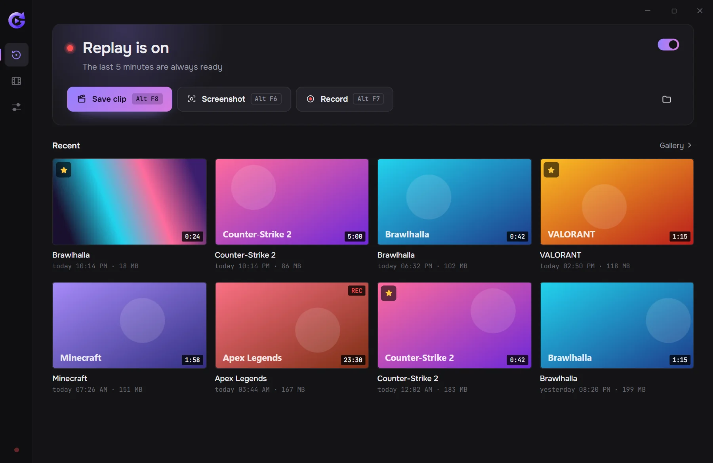This screenshot has height=463, width=713.
Task: Open the Gallery link
Action: click(675, 146)
